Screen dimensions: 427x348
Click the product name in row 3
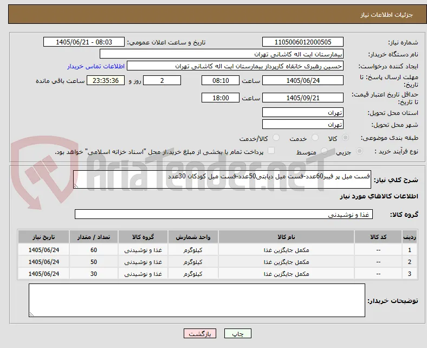pyautogui.click(x=286, y=274)
